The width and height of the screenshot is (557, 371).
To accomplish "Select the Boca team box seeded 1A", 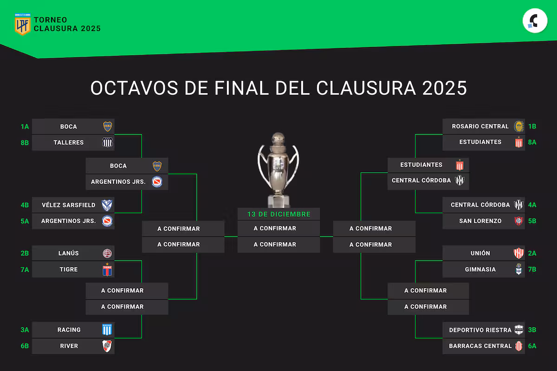I will pos(73,126).
